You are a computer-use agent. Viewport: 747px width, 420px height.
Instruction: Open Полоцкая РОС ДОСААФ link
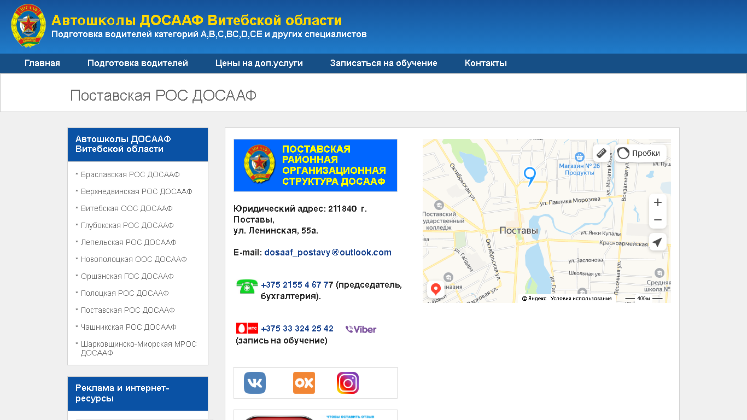(125, 293)
